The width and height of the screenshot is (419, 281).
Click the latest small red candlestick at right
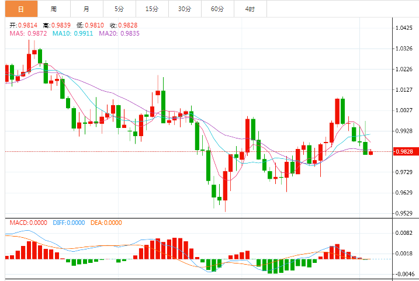(370, 152)
